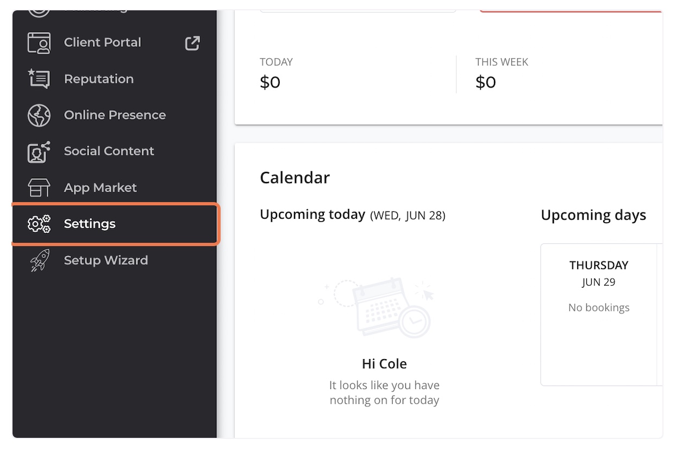Click the Reputation star-chat icon
Screen dimensions: 676x452
click(x=39, y=79)
